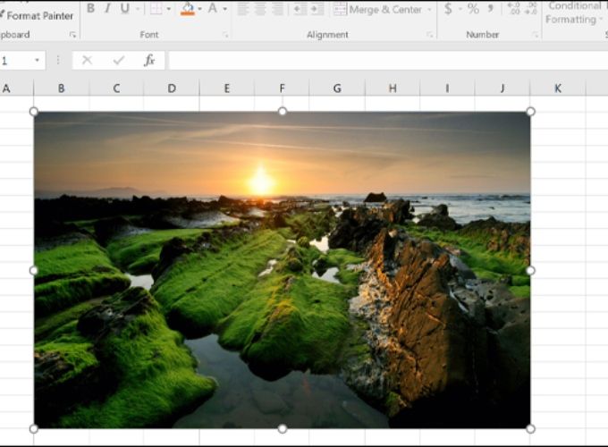The image size is (608, 447).
Task: Click inside the formula bar input
Action: point(388,61)
